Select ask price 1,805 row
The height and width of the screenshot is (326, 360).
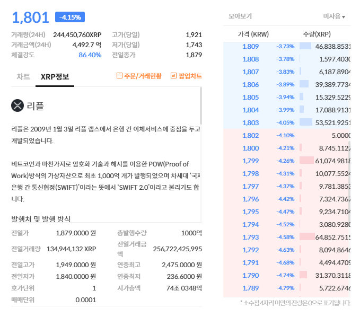pyautogui.click(x=287, y=98)
